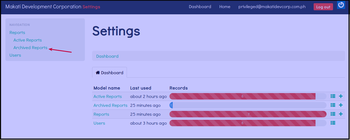Image resolution: width=350 pixels, height=140 pixels.
Task: Click the Active Reports records progress bar
Action: (x=248, y=96)
